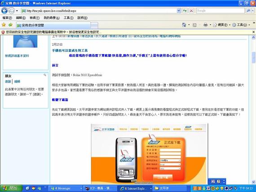Click the page scrollbar down arrow
The height and width of the screenshot is (192, 256).
tap(253, 182)
